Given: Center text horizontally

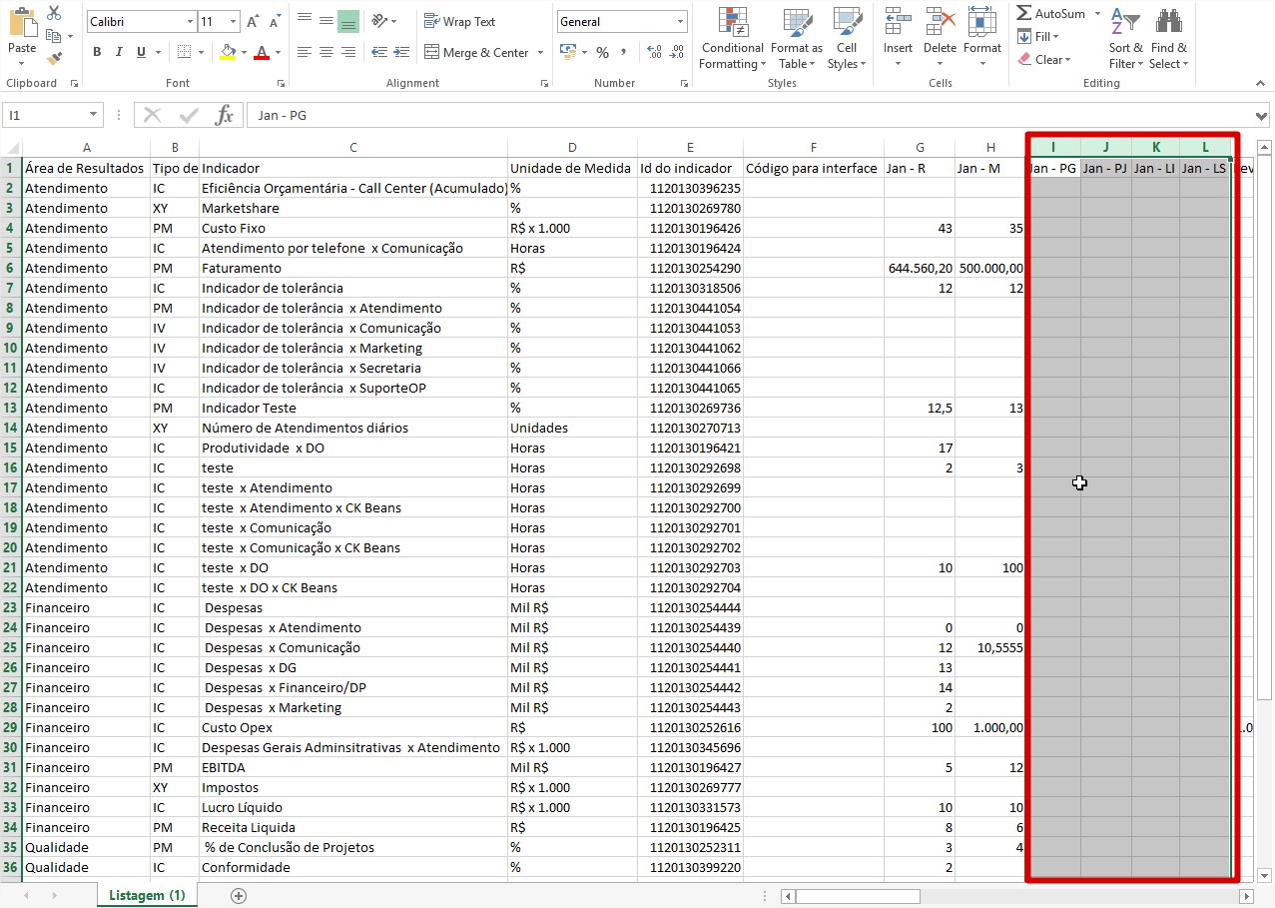Looking at the screenshot, I should click(x=326, y=52).
